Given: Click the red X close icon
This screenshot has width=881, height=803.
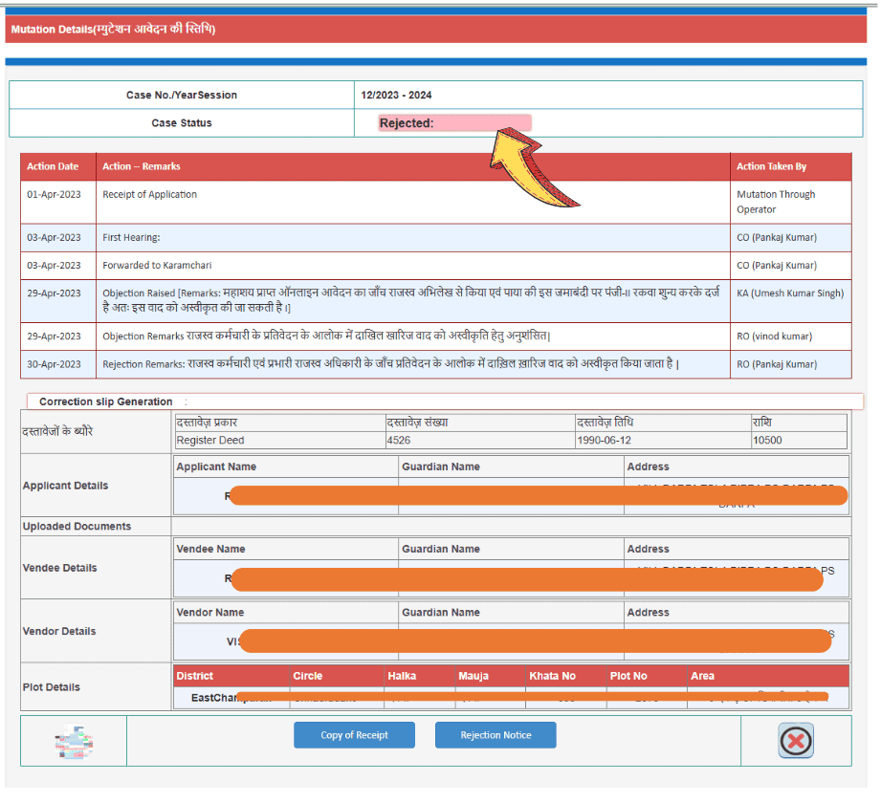Looking at the screenshot, I should coord(795,741).
